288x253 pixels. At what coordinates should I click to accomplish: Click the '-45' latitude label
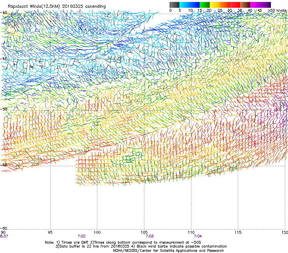pyautogui.click(x=4, y=59)
